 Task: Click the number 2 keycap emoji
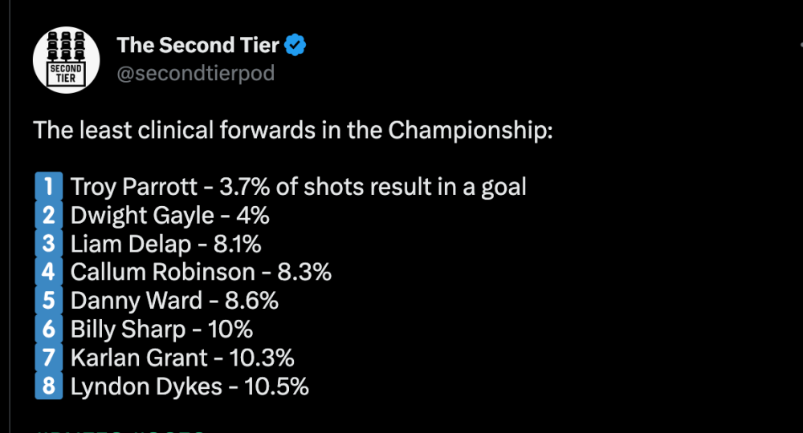tap(48, 216)
